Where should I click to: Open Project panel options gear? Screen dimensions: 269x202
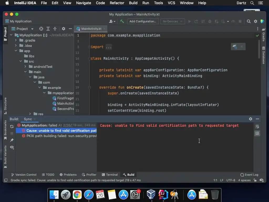point(64,29)
